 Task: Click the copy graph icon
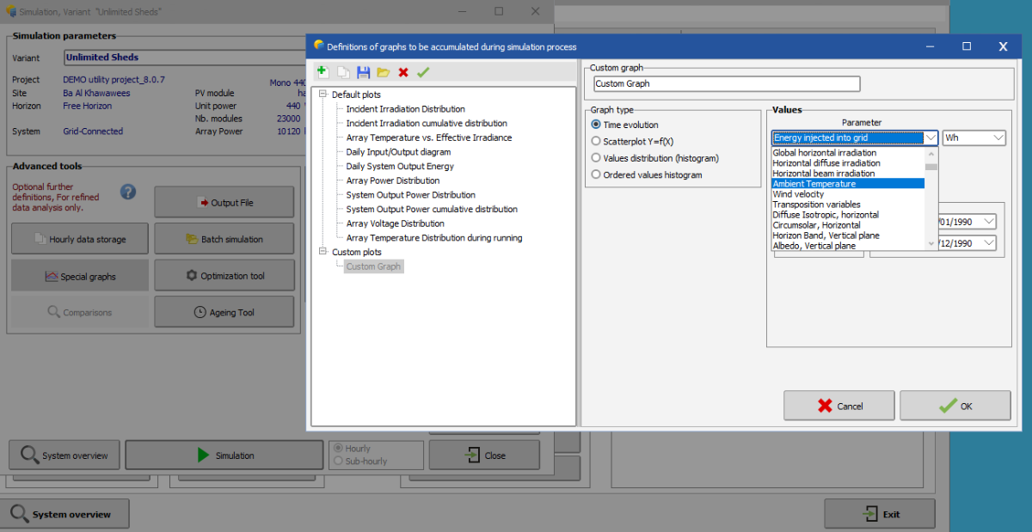342,72
